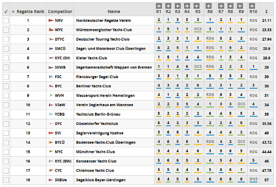Image resolution: width=276 pixels, height=187 pixels.
Task: Click the total score 44.44
Action: 266,152
